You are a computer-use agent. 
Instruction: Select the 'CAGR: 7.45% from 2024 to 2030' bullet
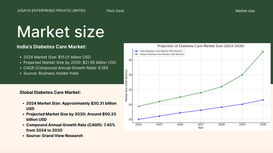(x=70, y=127)
